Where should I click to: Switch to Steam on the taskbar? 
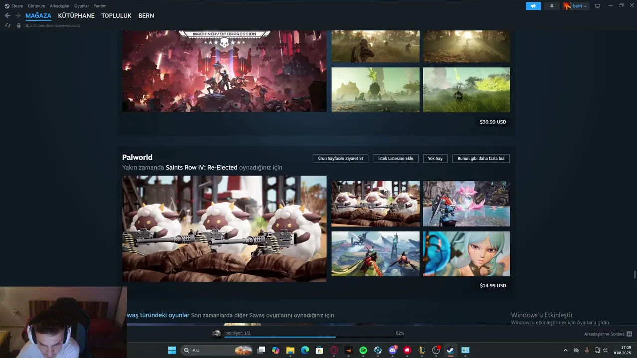point(450,350)
